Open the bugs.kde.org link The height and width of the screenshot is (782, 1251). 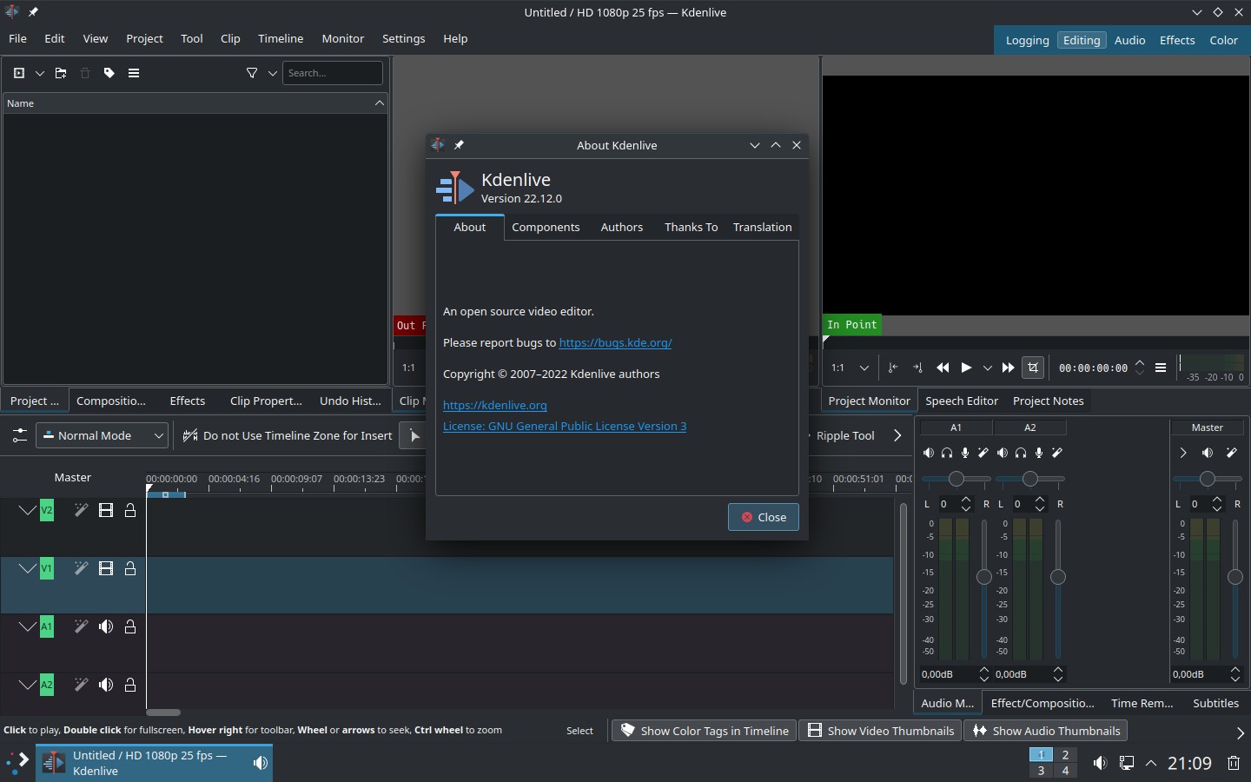click(615, 342)
